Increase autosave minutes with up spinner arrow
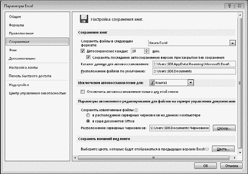 coord(147,50)
